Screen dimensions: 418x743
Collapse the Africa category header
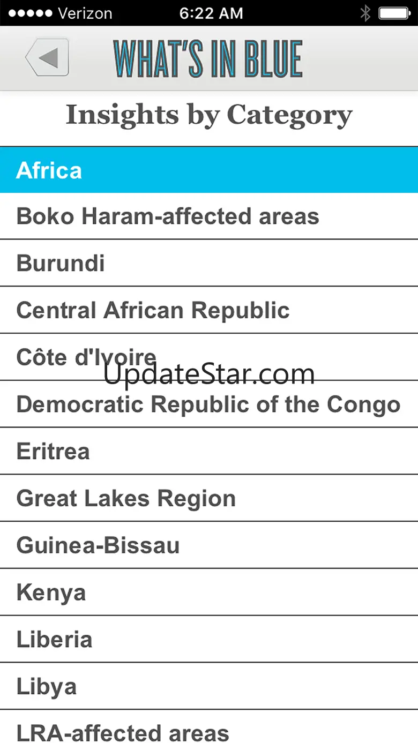click(209, 170)
